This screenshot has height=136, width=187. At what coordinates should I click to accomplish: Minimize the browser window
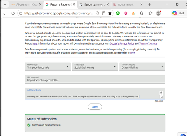[167, 4]
